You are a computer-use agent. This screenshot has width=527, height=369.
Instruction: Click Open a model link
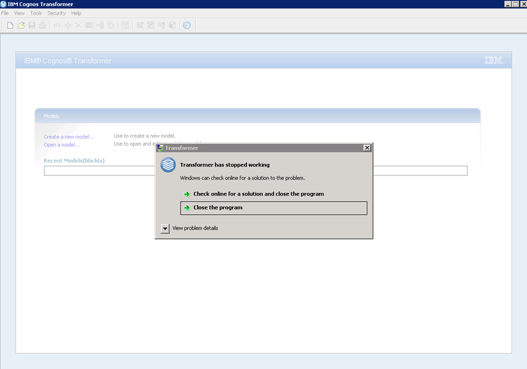click(x=62, y=145)
